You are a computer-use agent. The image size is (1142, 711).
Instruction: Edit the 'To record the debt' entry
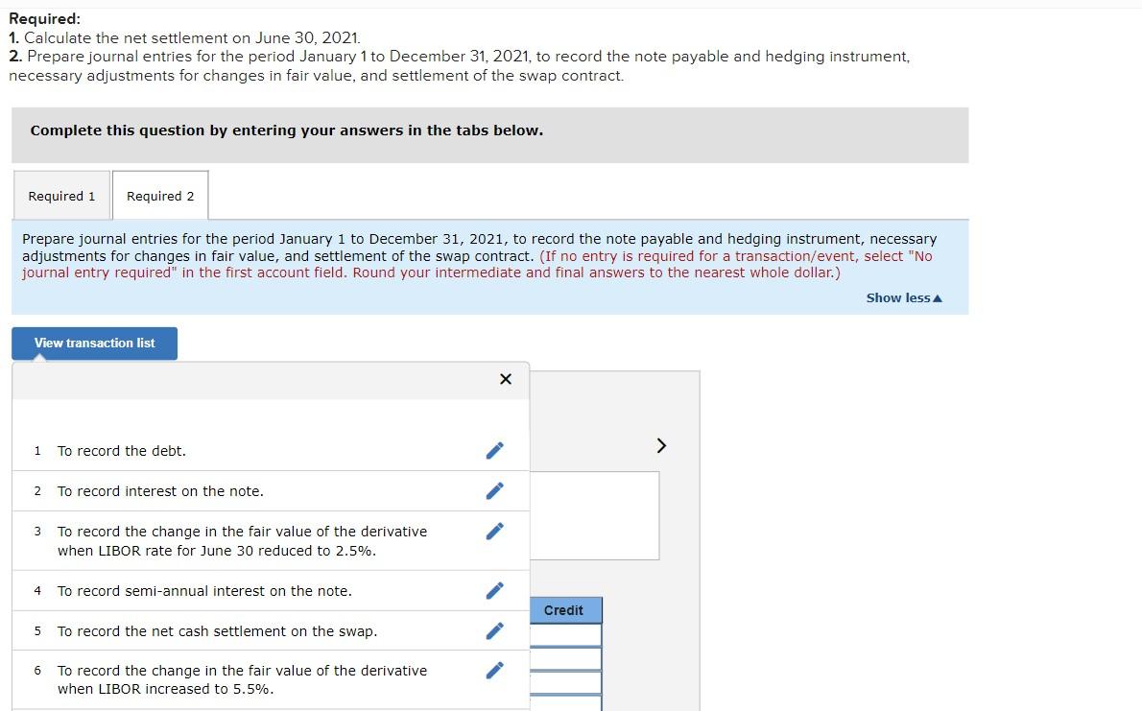(494, 451)
